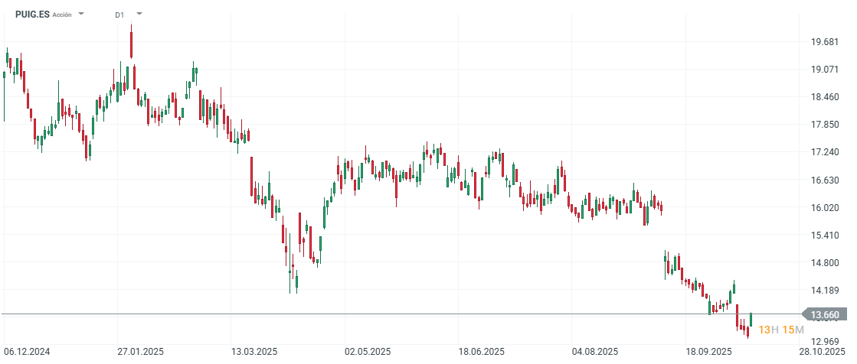Select the 28.10.2025 date label
This screenshot has height=364, width=857.
(x=823, y=352)
